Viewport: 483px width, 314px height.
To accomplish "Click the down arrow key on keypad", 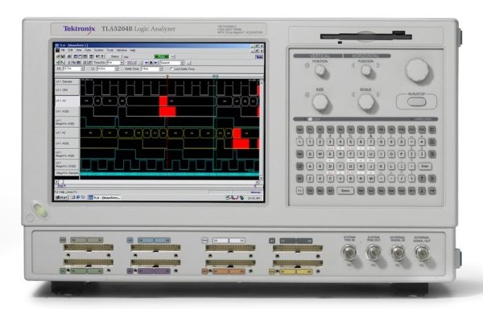I will click(x=422, y=191).
